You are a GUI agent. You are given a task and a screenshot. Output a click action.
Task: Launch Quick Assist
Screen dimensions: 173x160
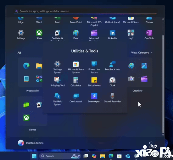pos(76,98)
